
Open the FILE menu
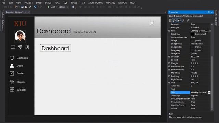pos(4,3)
